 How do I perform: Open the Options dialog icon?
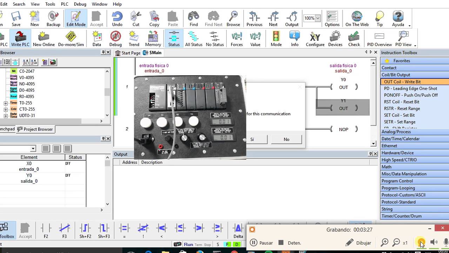pyautogui.click(x=332, y=19)
